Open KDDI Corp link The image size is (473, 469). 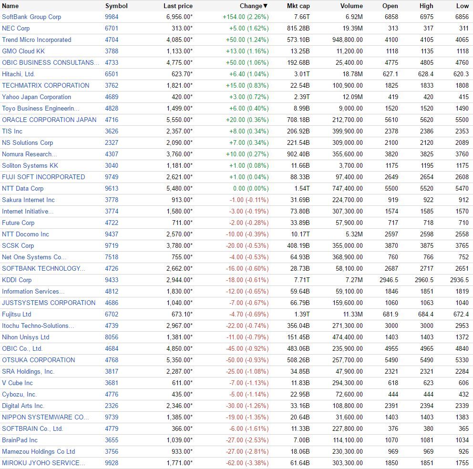pyautogui.click(x=17, y=280)
